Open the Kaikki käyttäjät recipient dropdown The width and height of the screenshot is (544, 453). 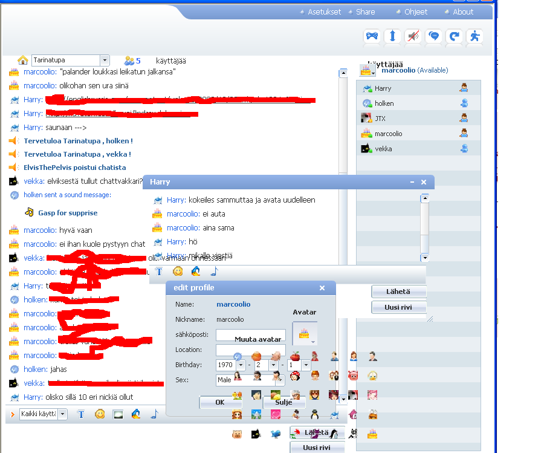(x=61, y=414)
